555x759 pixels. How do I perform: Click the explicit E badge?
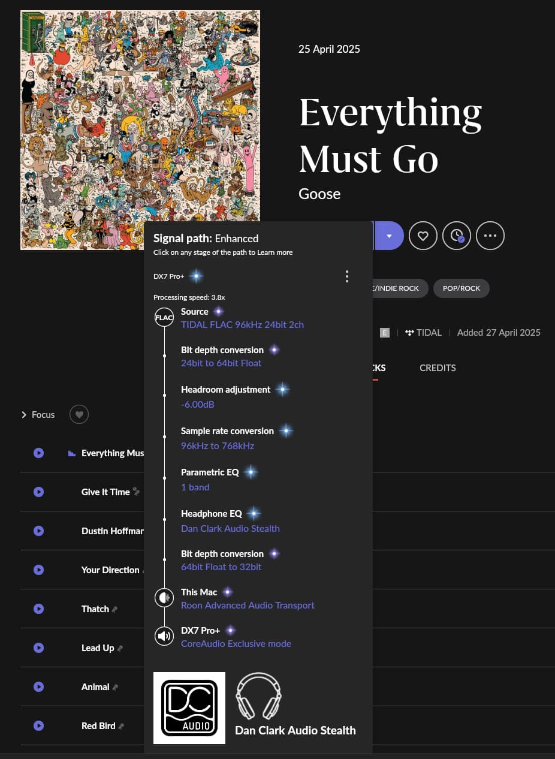coord(385,333)
